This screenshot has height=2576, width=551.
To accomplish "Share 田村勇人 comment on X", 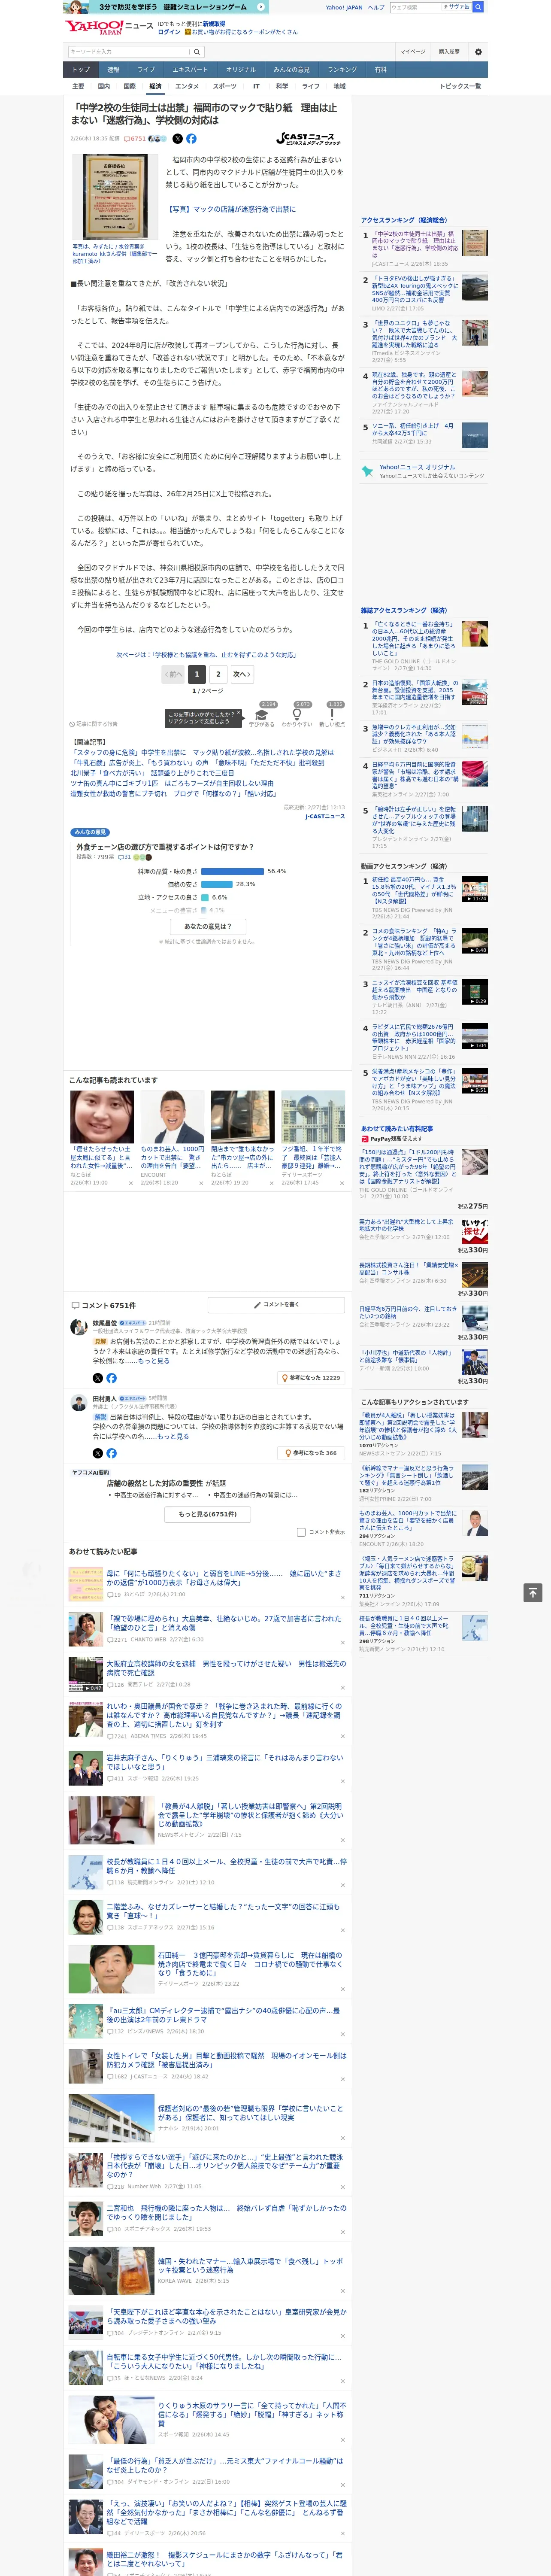I will click(x=98, y=1453).
